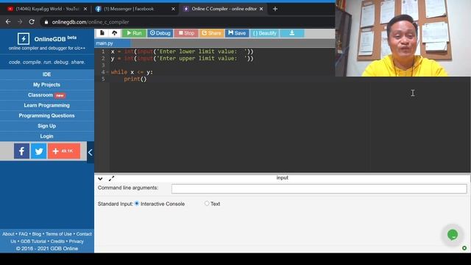Download the code using the download icon
This screenshot has height=265, width=471.
pos(292,33)
